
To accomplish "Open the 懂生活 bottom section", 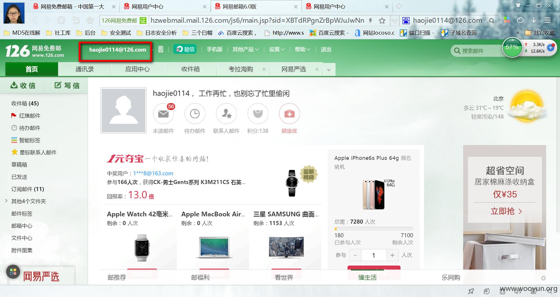I will (367, 277).
